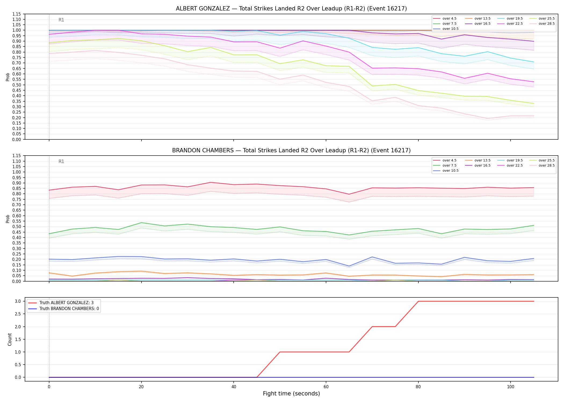Viewport: 564px width, 403px height.
Task: Select 'over 7.5' in the Albert Gonzalez legend
Action: pos(445,24)
